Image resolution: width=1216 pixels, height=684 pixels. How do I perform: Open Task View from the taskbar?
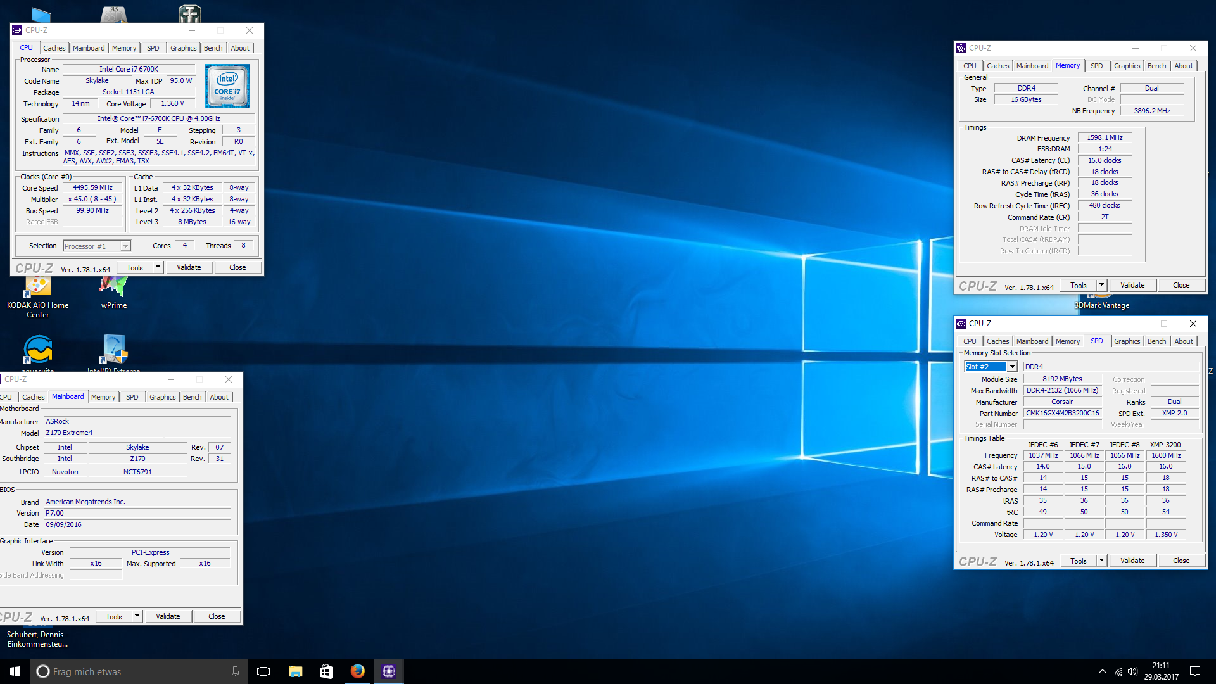[263, 671]
